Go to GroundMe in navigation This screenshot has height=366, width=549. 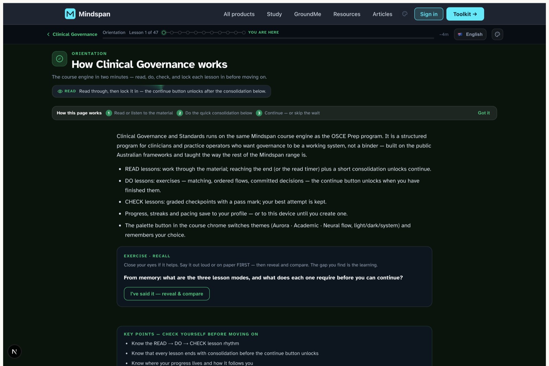(307, 14)
